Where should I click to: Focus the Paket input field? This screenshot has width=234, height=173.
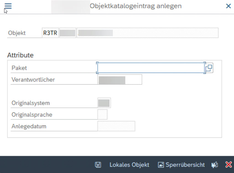pyautogui.click(x=151, y=68)
